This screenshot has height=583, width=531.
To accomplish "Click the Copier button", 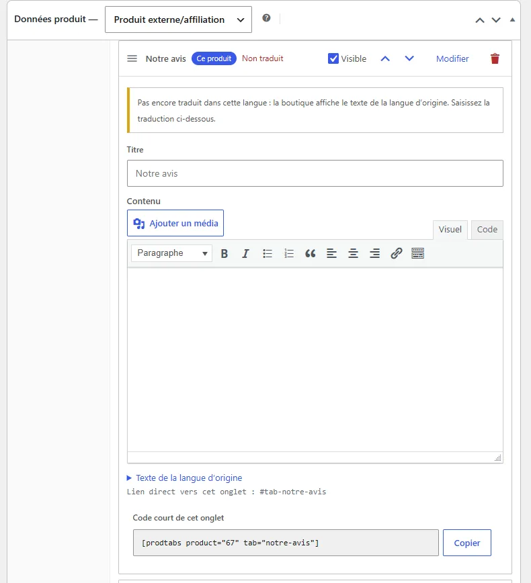I will (467, 543).
